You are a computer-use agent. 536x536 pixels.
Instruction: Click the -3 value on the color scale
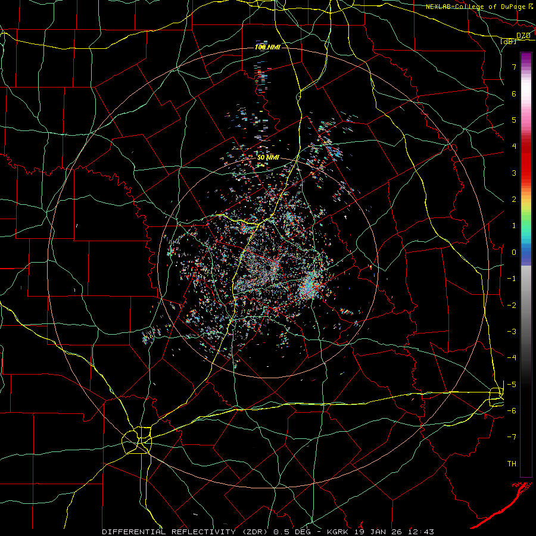[x=512, y=331]
